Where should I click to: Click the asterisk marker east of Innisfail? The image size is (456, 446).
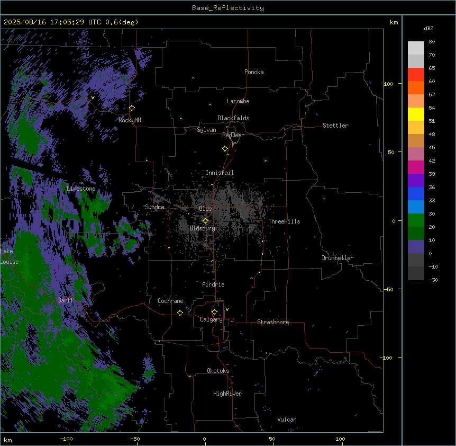(x=266, y=160)
